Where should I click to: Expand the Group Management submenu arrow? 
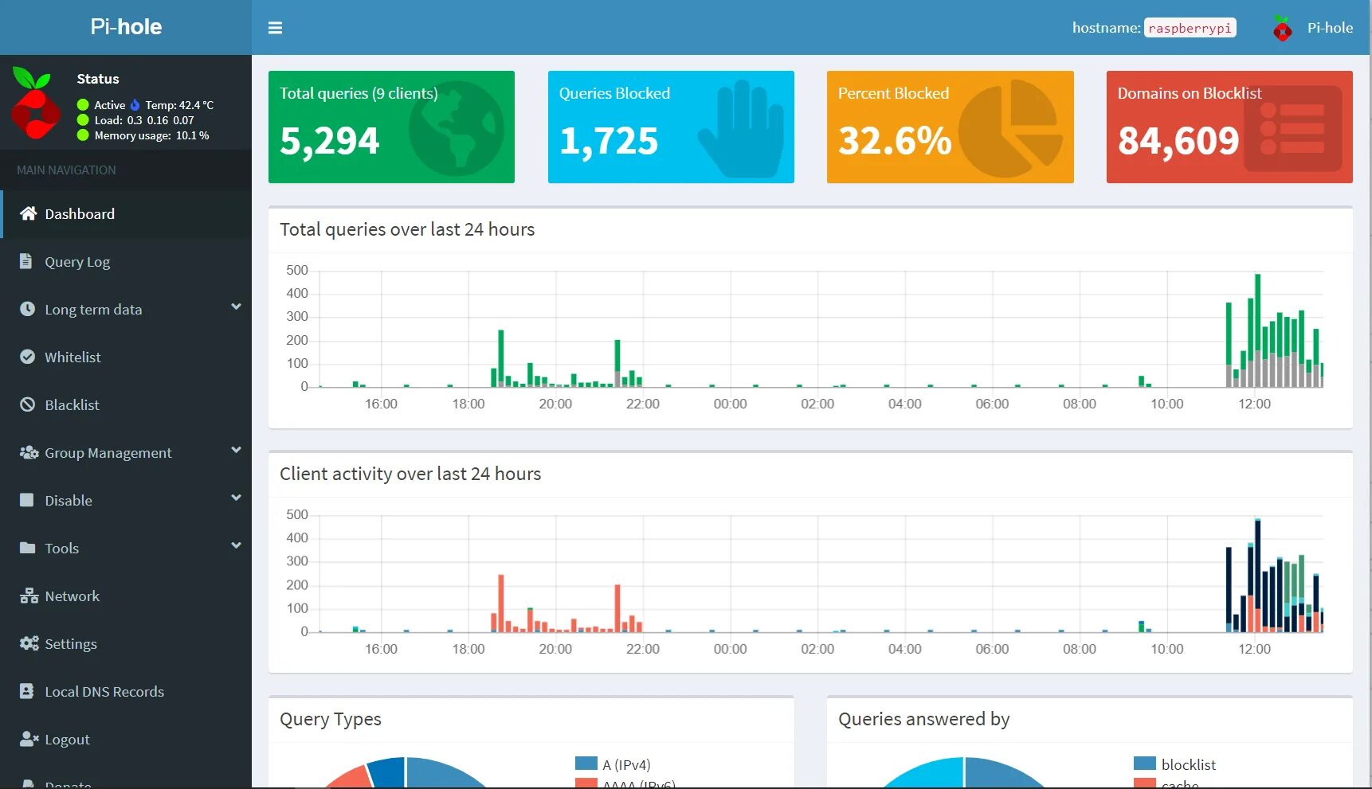coord(236,450)
